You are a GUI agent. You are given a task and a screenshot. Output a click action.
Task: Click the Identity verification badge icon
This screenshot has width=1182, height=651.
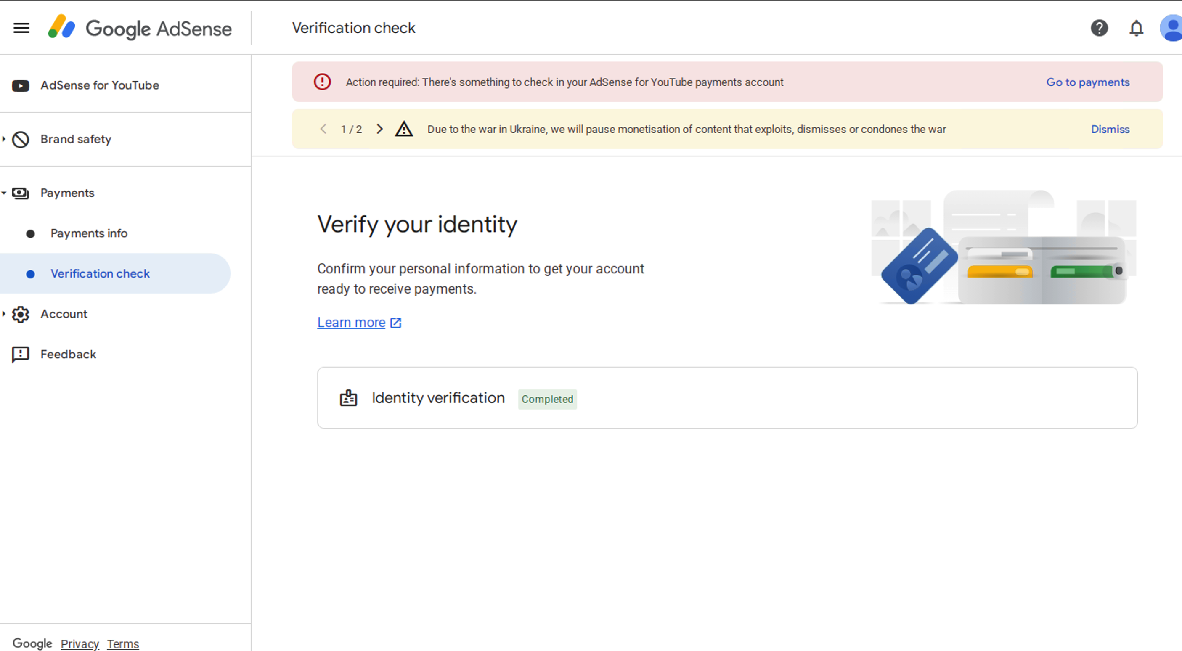348,398
